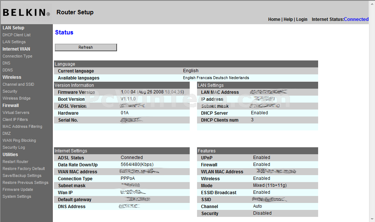Click the Utilities section heading
375x222 pixels.
click(10, 155)
